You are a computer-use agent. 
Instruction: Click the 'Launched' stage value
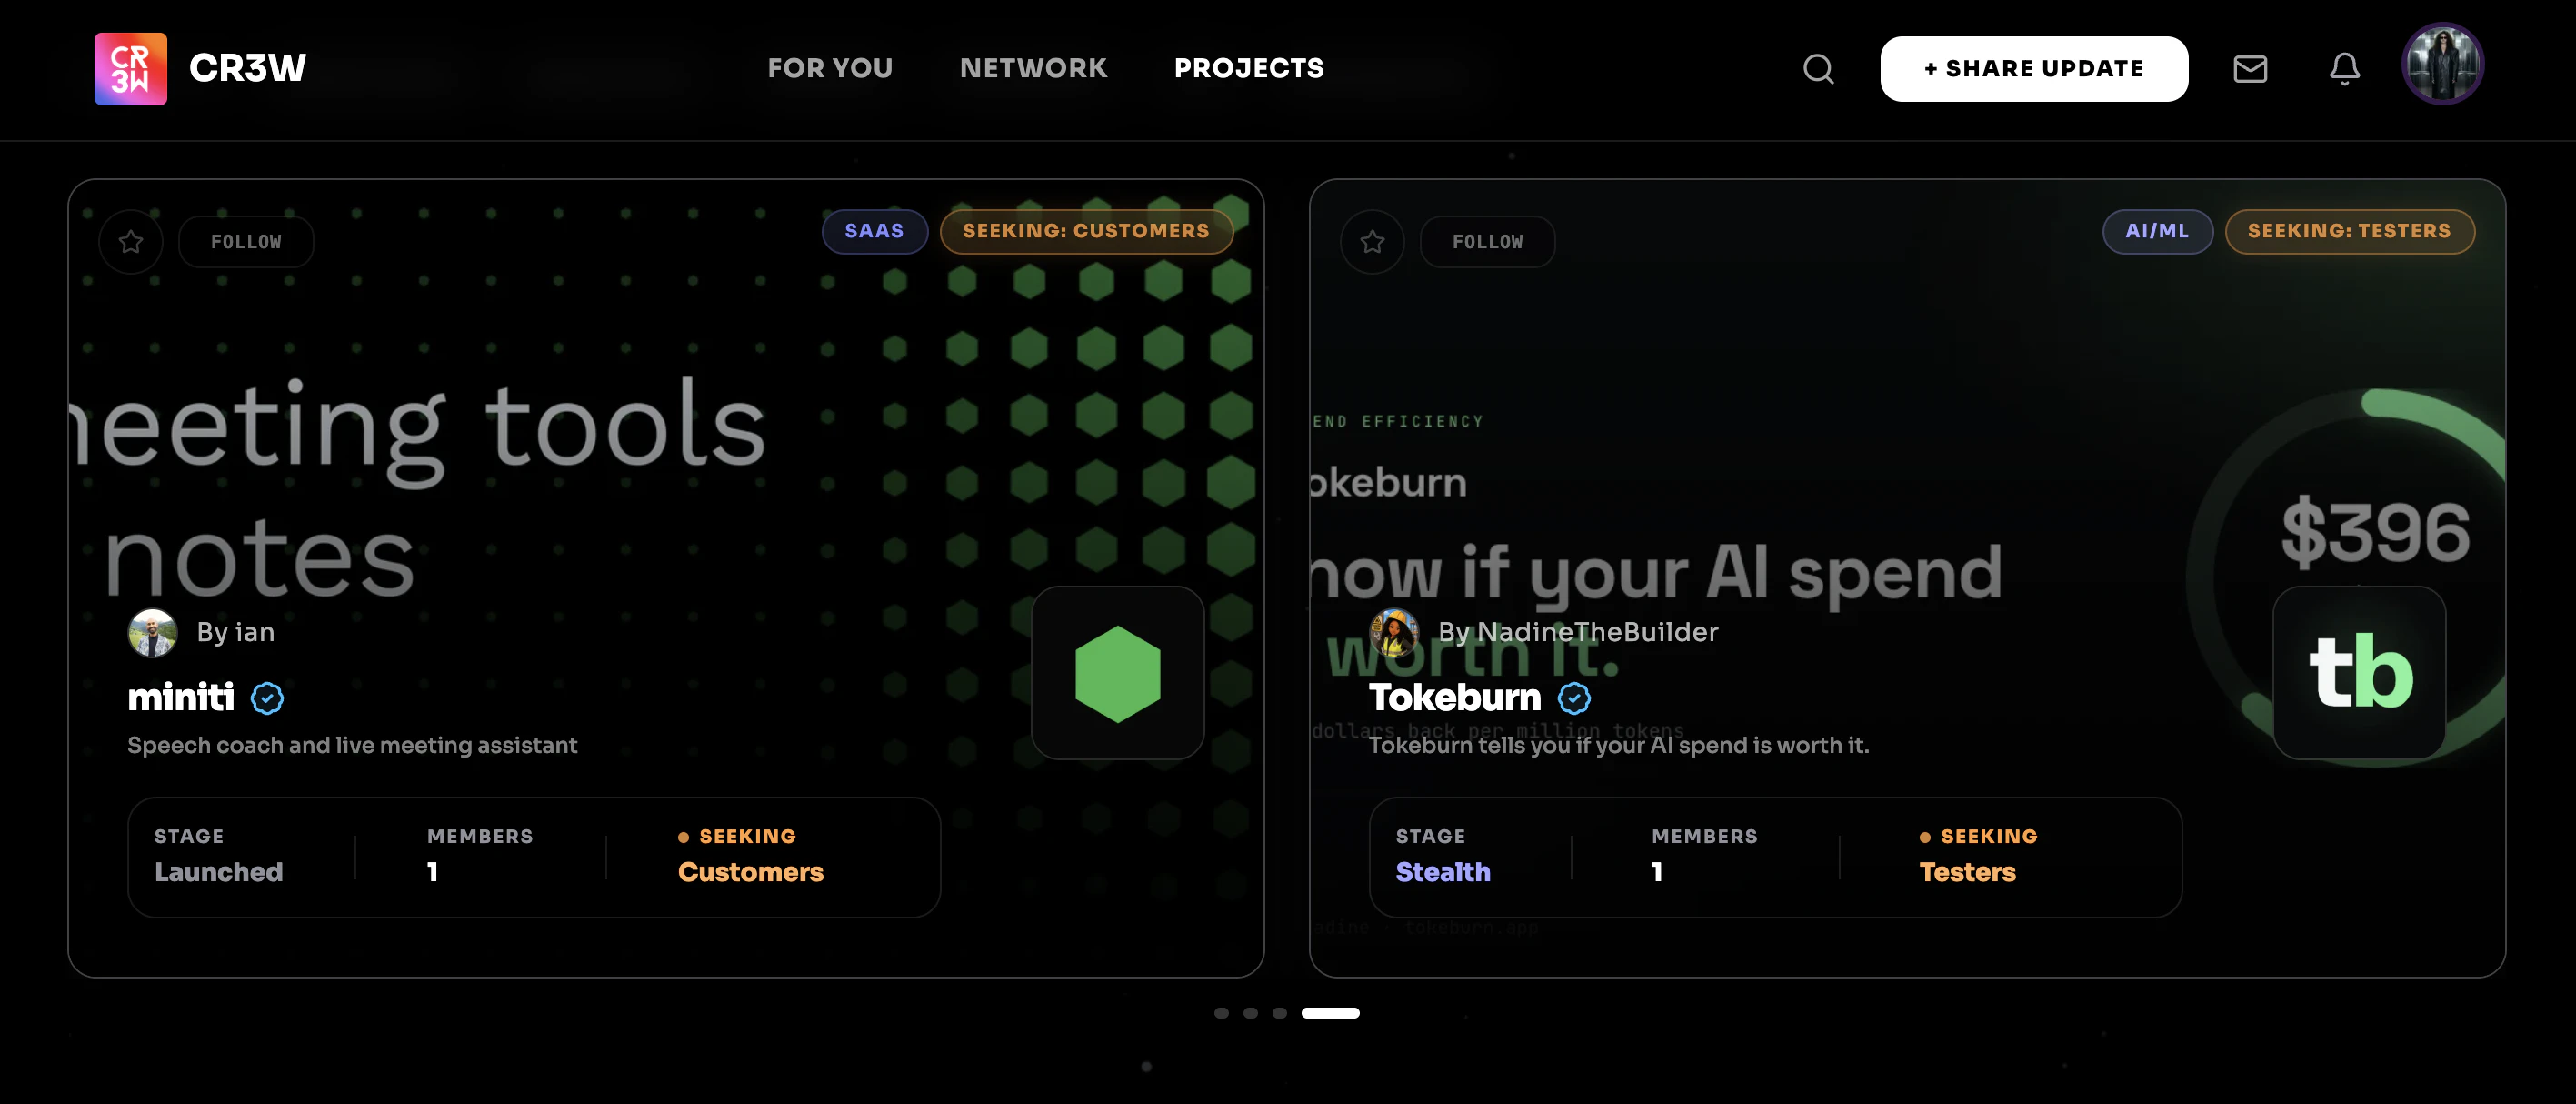(x=219, y=872)
